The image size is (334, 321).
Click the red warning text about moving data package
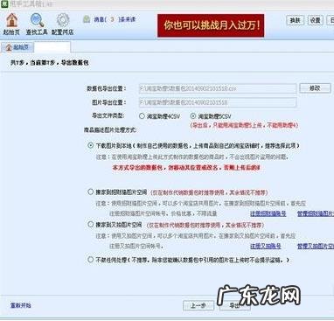pyautogui.click(x=186, y=168)
